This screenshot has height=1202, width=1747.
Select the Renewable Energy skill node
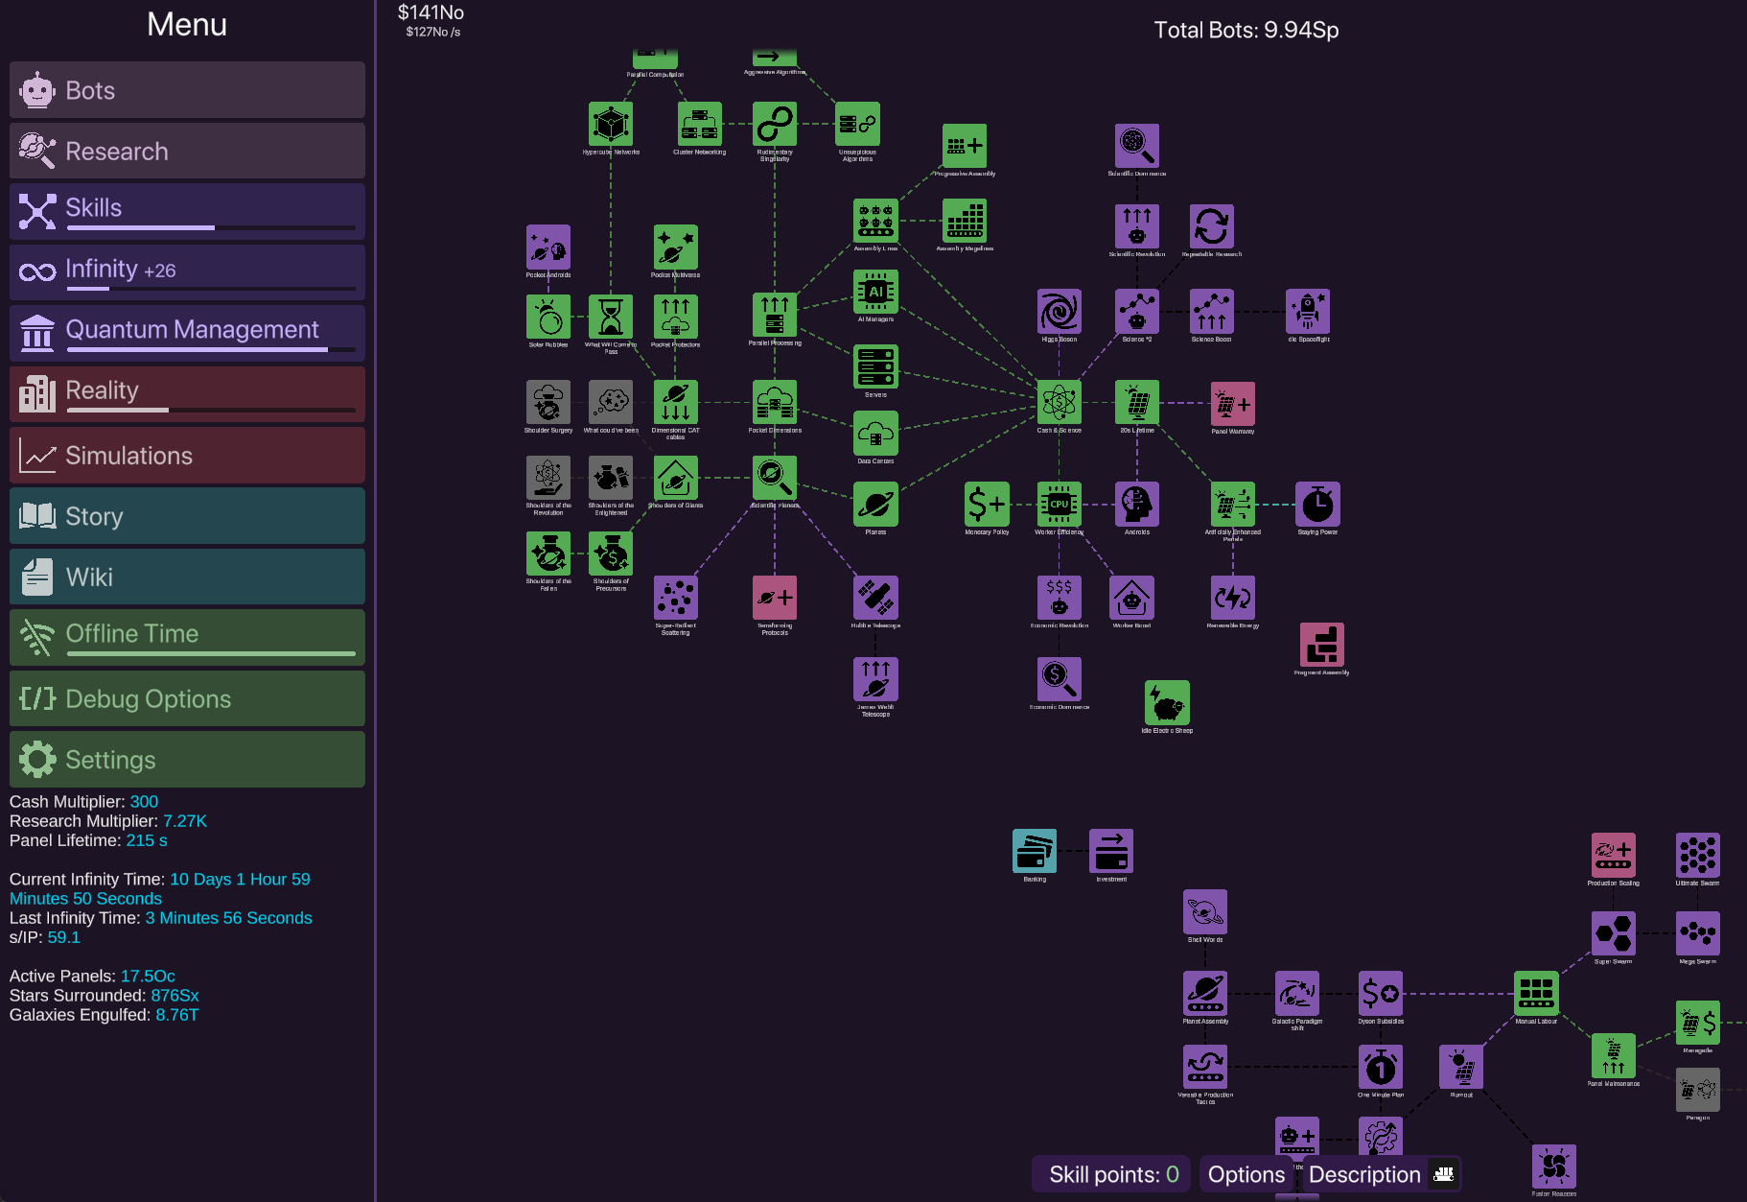1232,598
